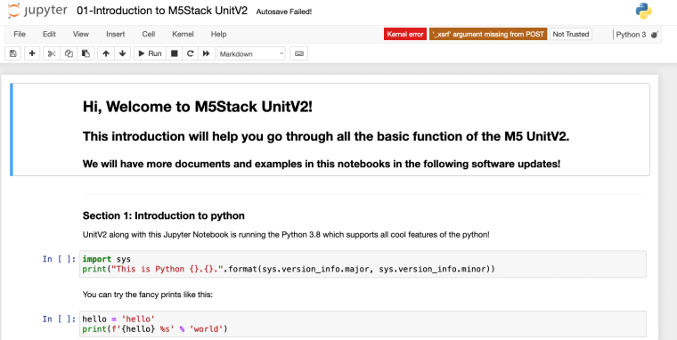Open the Help menu
The image size is (677, 340).
click(x=218, y=34)
